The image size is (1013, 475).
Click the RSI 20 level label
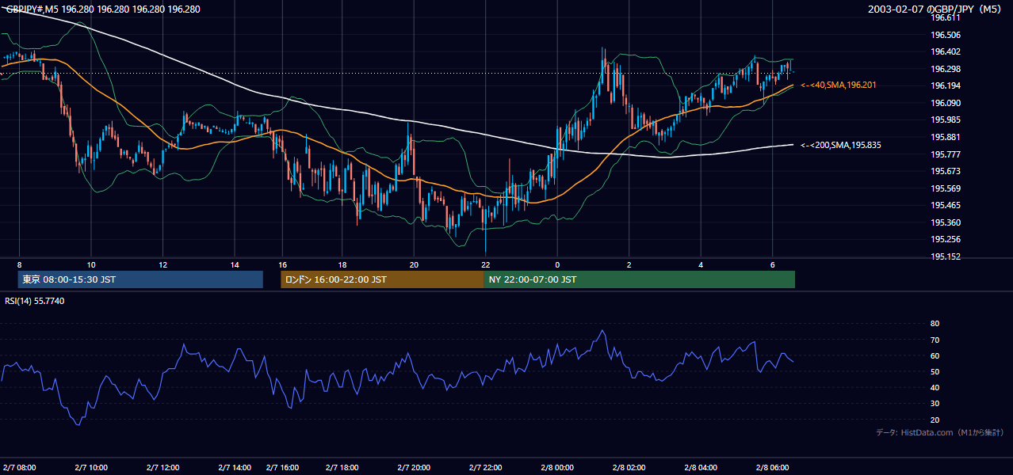(935, 420)
